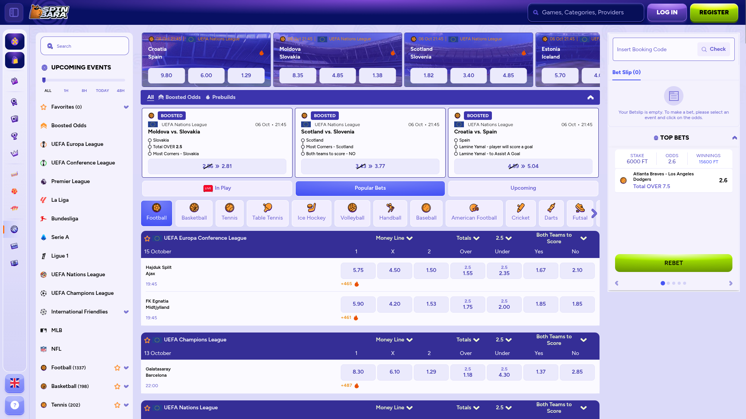Favorite the UEFA Europa Conference League star
The width and height of the screenshot is (746, 419).
(147, 239)
